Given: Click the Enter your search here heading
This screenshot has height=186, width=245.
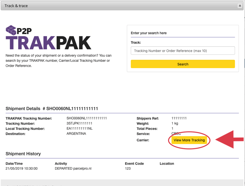Looking at the screenshot, I should point(148,33).
